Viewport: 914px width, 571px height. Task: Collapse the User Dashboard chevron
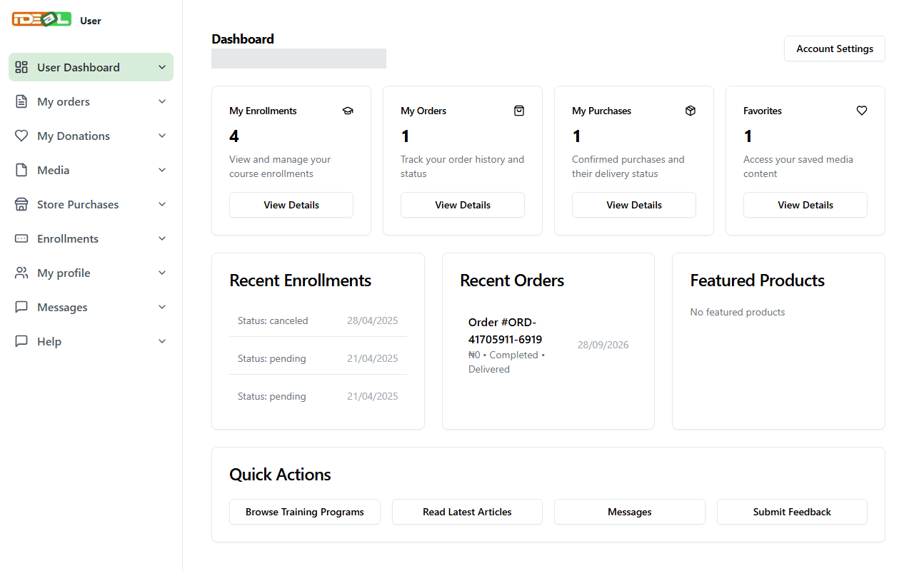click(x=162, y=67)
